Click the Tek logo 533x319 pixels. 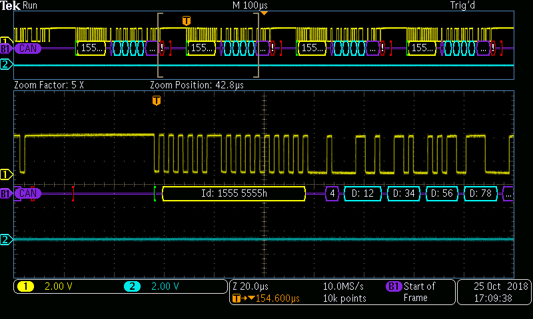(11, 5)
